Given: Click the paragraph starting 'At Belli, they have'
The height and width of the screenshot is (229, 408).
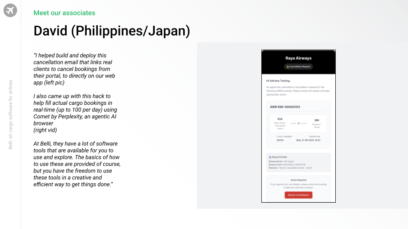Looking at the screenshot, I should pos(77,164).
